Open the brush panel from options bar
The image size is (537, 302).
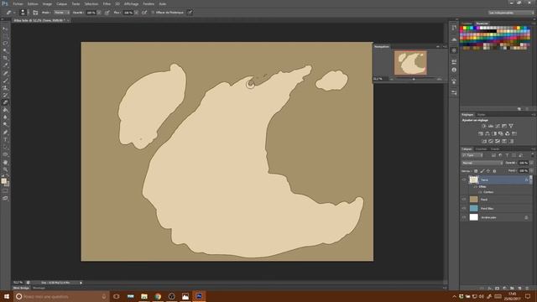click(35, 13)
